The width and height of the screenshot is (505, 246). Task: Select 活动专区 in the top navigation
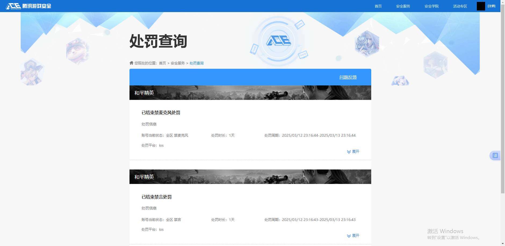pyautogui.click(x=460, y=6)
